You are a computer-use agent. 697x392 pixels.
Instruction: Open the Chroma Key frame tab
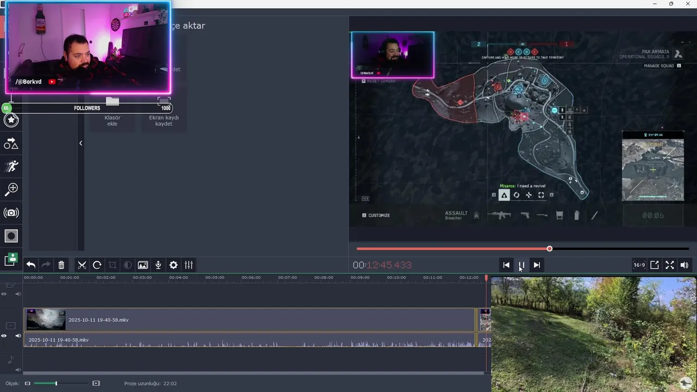pos(11,236)
